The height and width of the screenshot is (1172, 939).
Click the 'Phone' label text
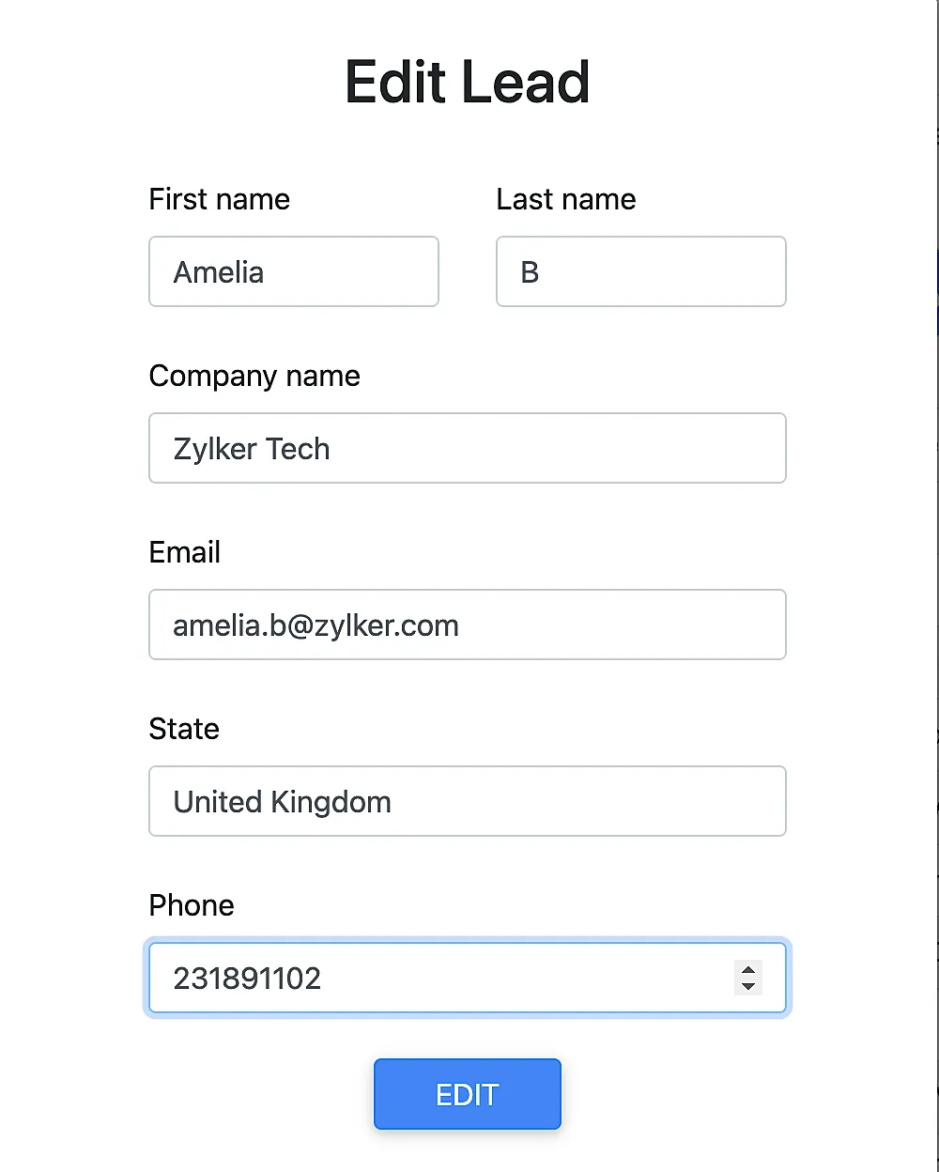(192, 905)
